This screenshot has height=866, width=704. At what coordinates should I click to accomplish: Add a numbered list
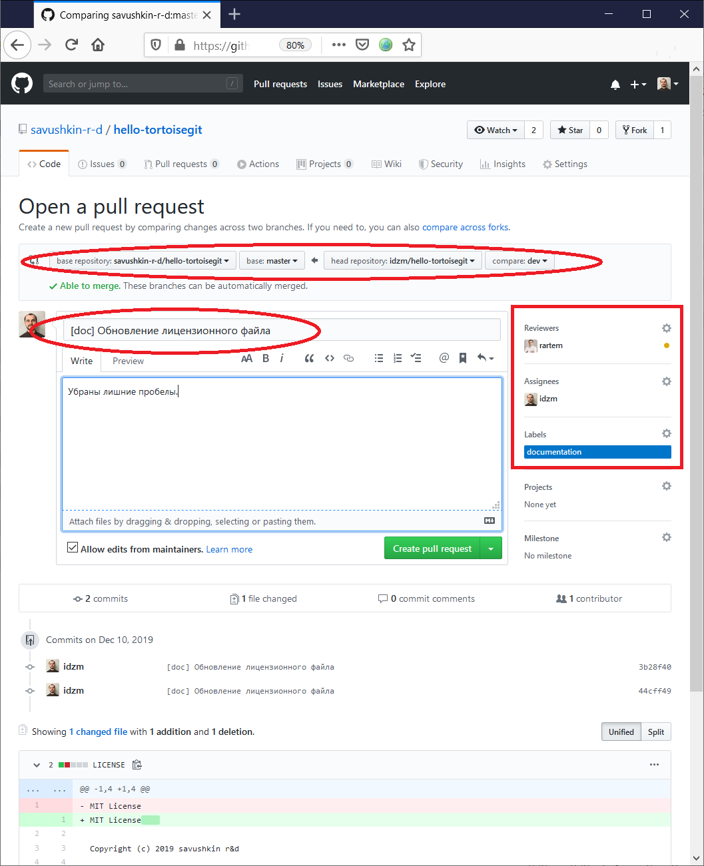point(398,358)
